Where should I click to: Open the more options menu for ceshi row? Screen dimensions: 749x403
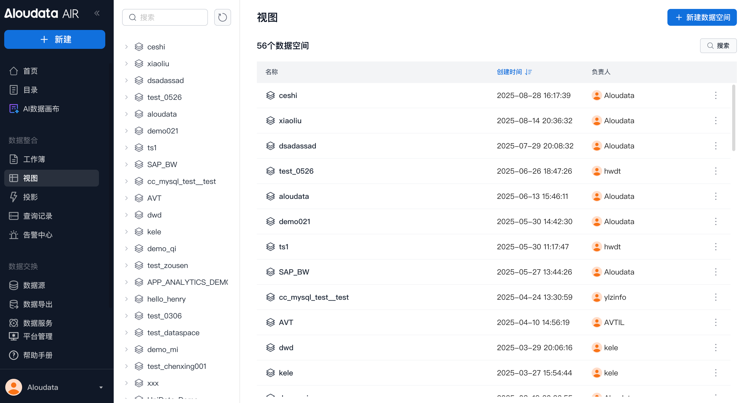716,96
